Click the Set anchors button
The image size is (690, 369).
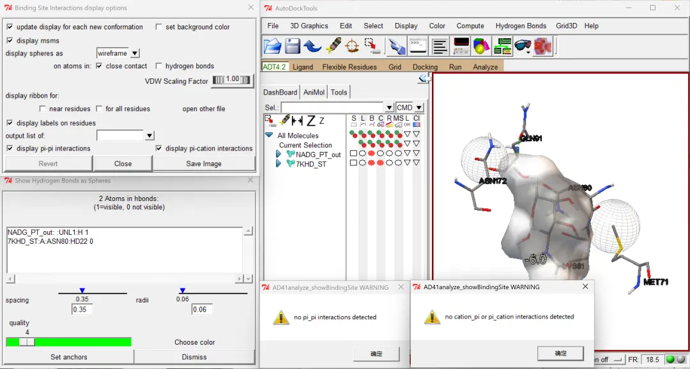pyautogui.click(x=68, y=357)
